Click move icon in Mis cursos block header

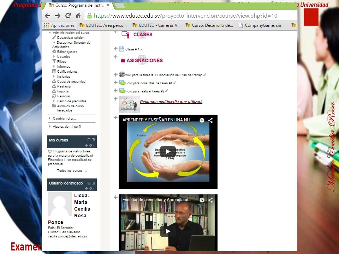(87, 145)
